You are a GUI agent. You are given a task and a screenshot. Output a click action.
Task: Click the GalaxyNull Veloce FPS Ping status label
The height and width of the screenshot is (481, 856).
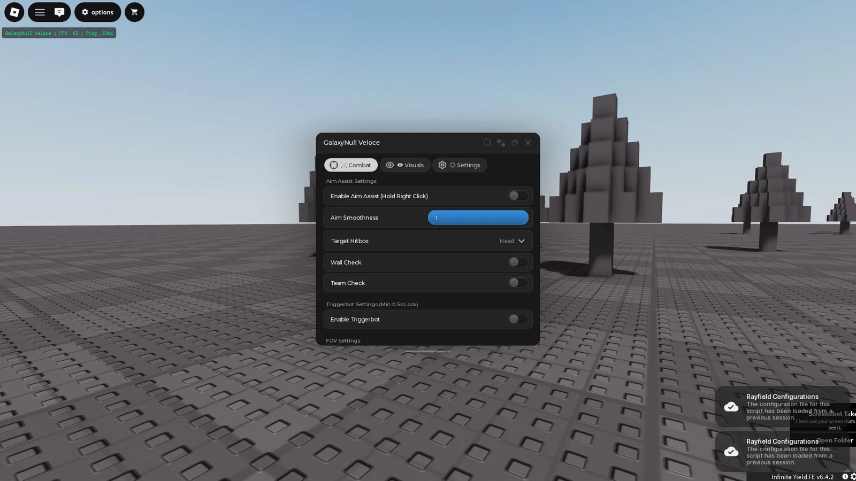59,33
